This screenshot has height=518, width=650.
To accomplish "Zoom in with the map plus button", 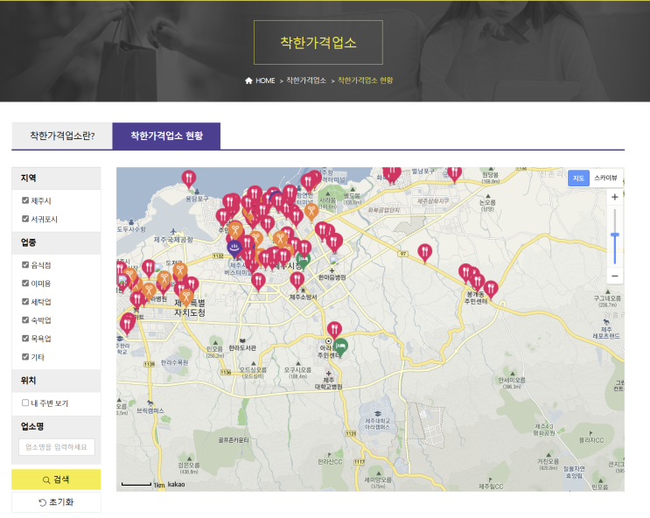I will pyautogui.click(x=615, y=198).
